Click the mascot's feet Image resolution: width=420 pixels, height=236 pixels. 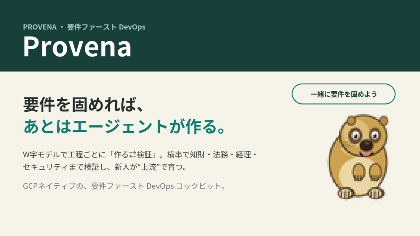(361, 193)
